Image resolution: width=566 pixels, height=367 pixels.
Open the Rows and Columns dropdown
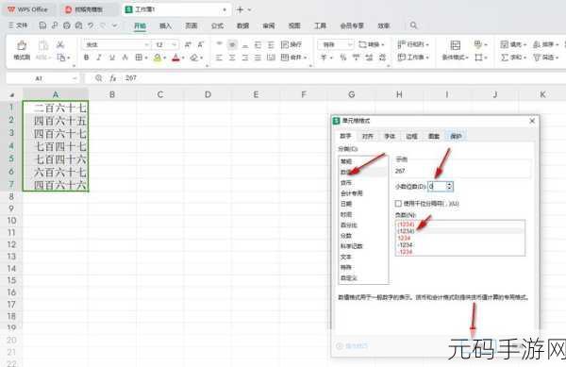click(413, 44)
